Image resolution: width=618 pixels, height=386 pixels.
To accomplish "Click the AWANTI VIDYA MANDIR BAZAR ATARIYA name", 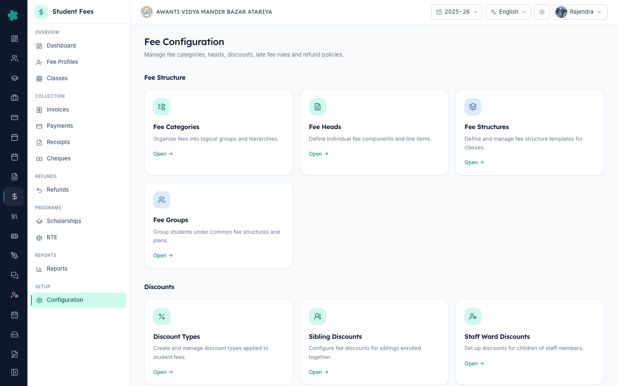I will (x=214, y=12).
